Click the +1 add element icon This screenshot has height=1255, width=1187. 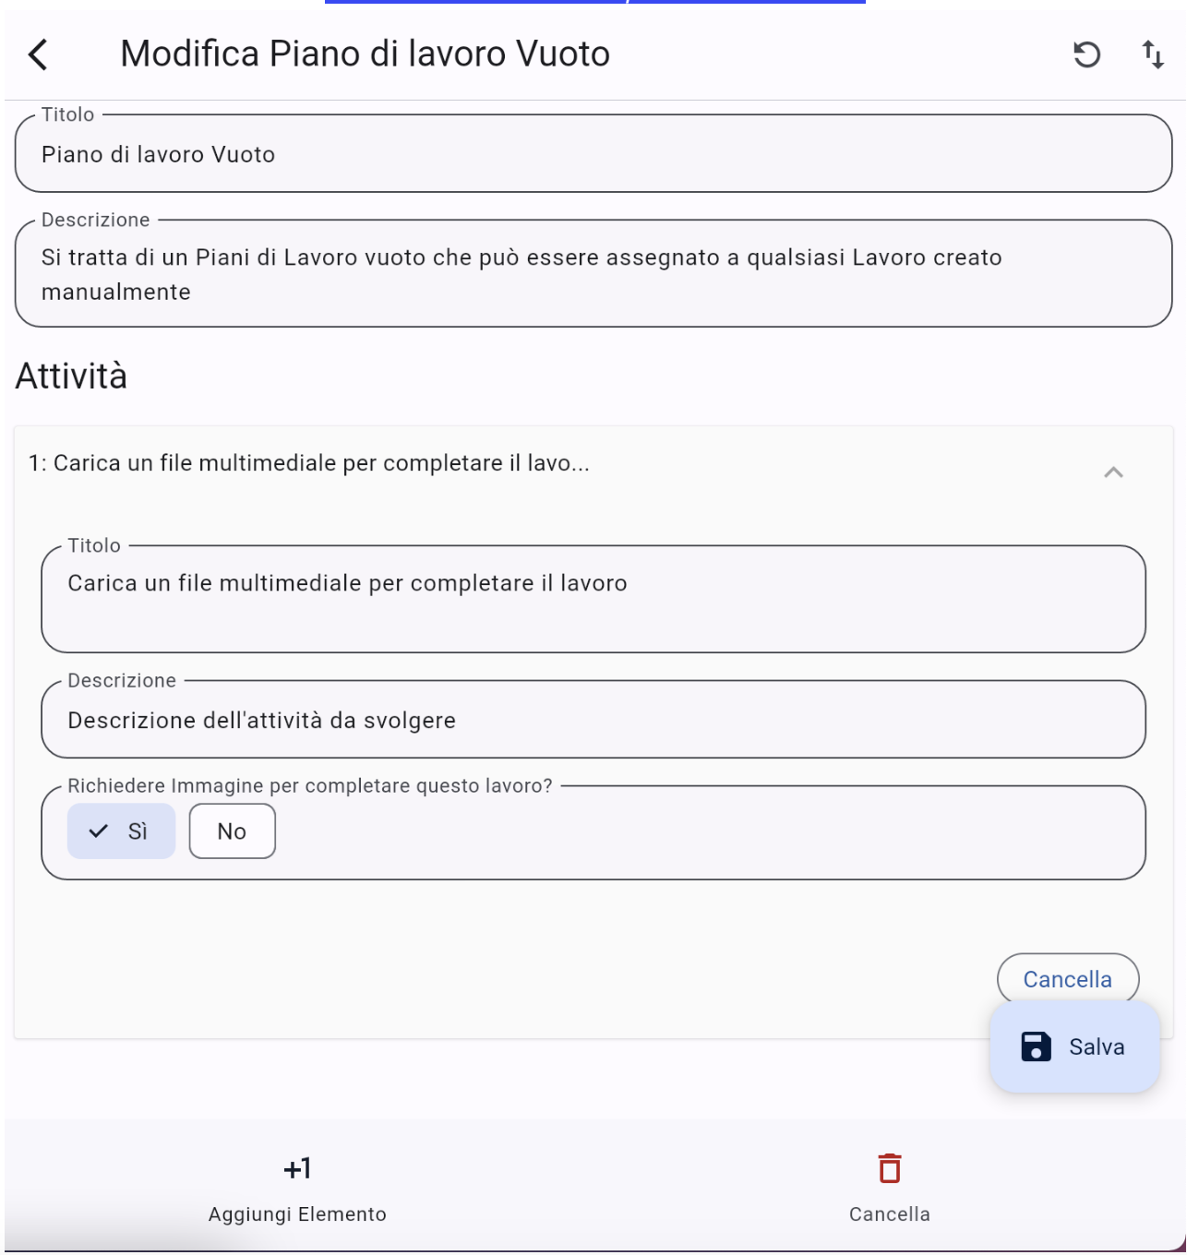pyautogui.click(x=297, y=1169)
